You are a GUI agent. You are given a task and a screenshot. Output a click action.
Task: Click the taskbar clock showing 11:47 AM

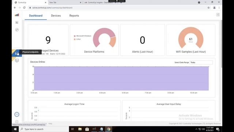point(210,129)
